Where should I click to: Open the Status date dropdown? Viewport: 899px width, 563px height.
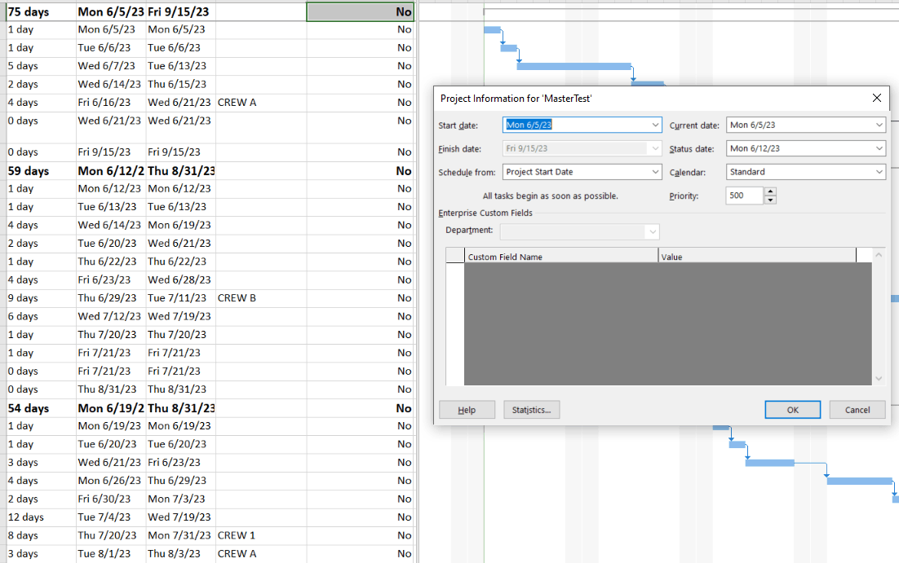point(880,147)
